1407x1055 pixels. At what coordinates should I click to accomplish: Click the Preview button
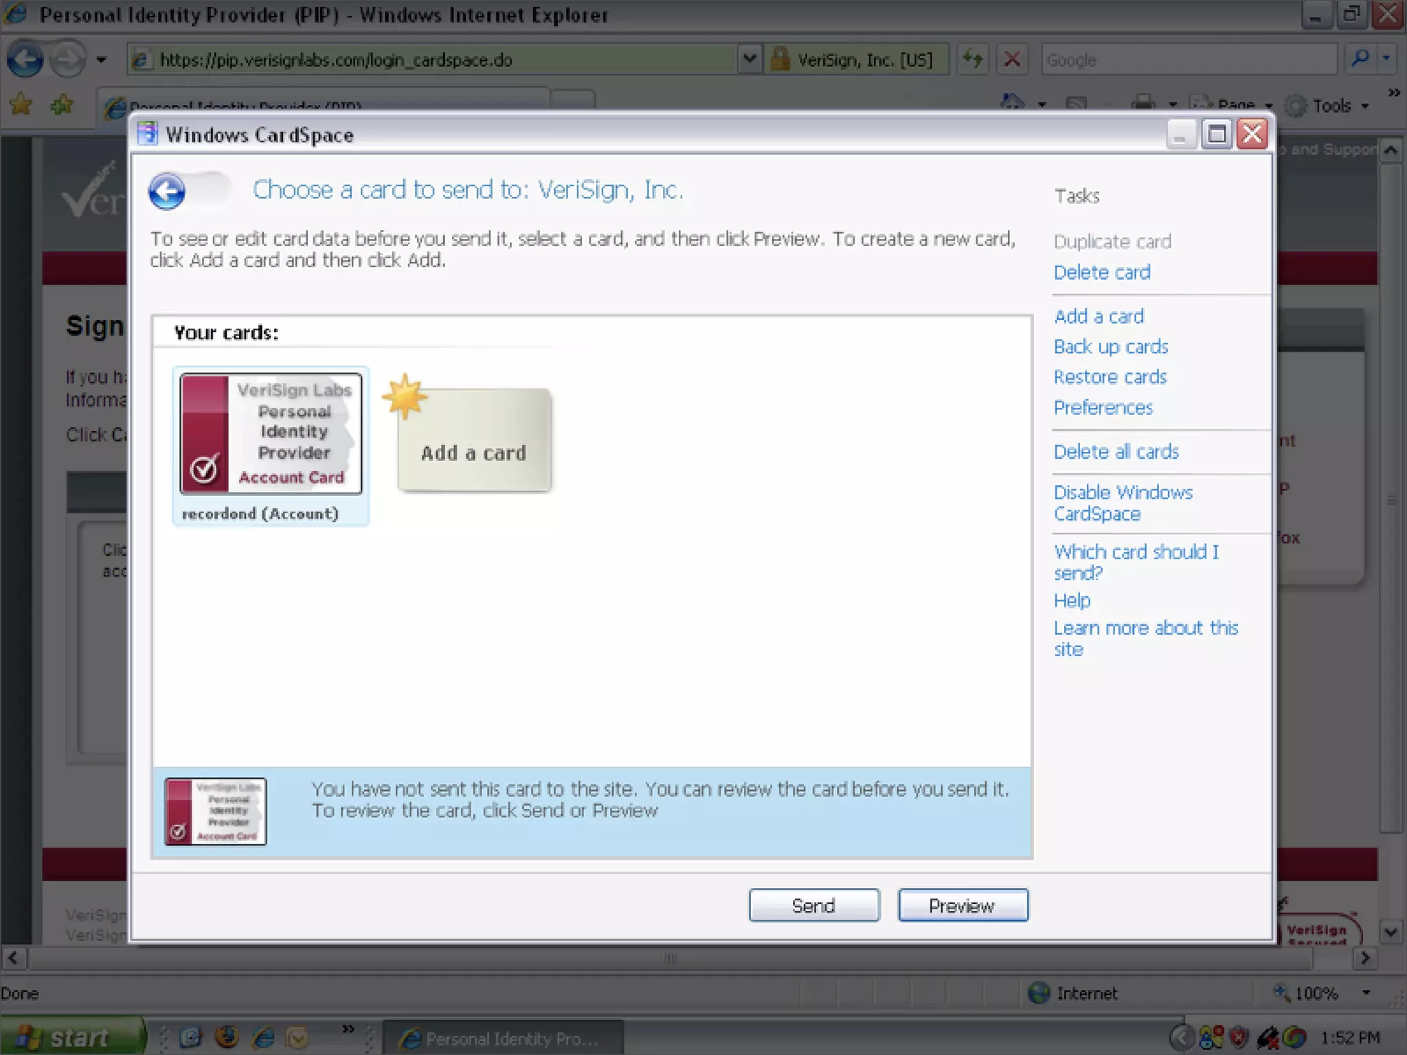(x=963, y=905)
